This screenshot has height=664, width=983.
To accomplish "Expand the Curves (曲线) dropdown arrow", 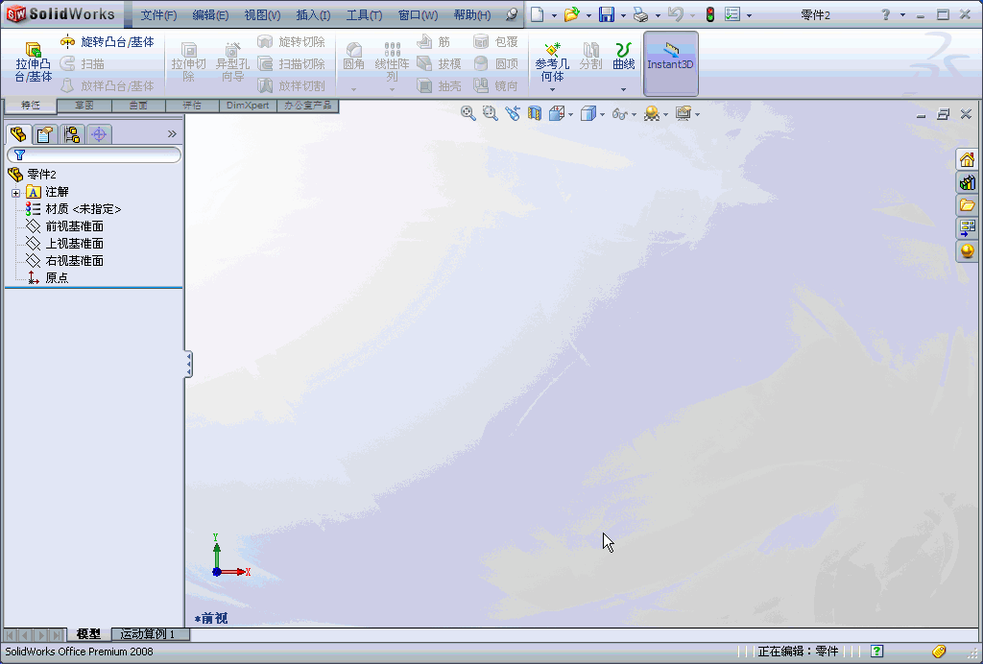I will (x=623, y=89).
